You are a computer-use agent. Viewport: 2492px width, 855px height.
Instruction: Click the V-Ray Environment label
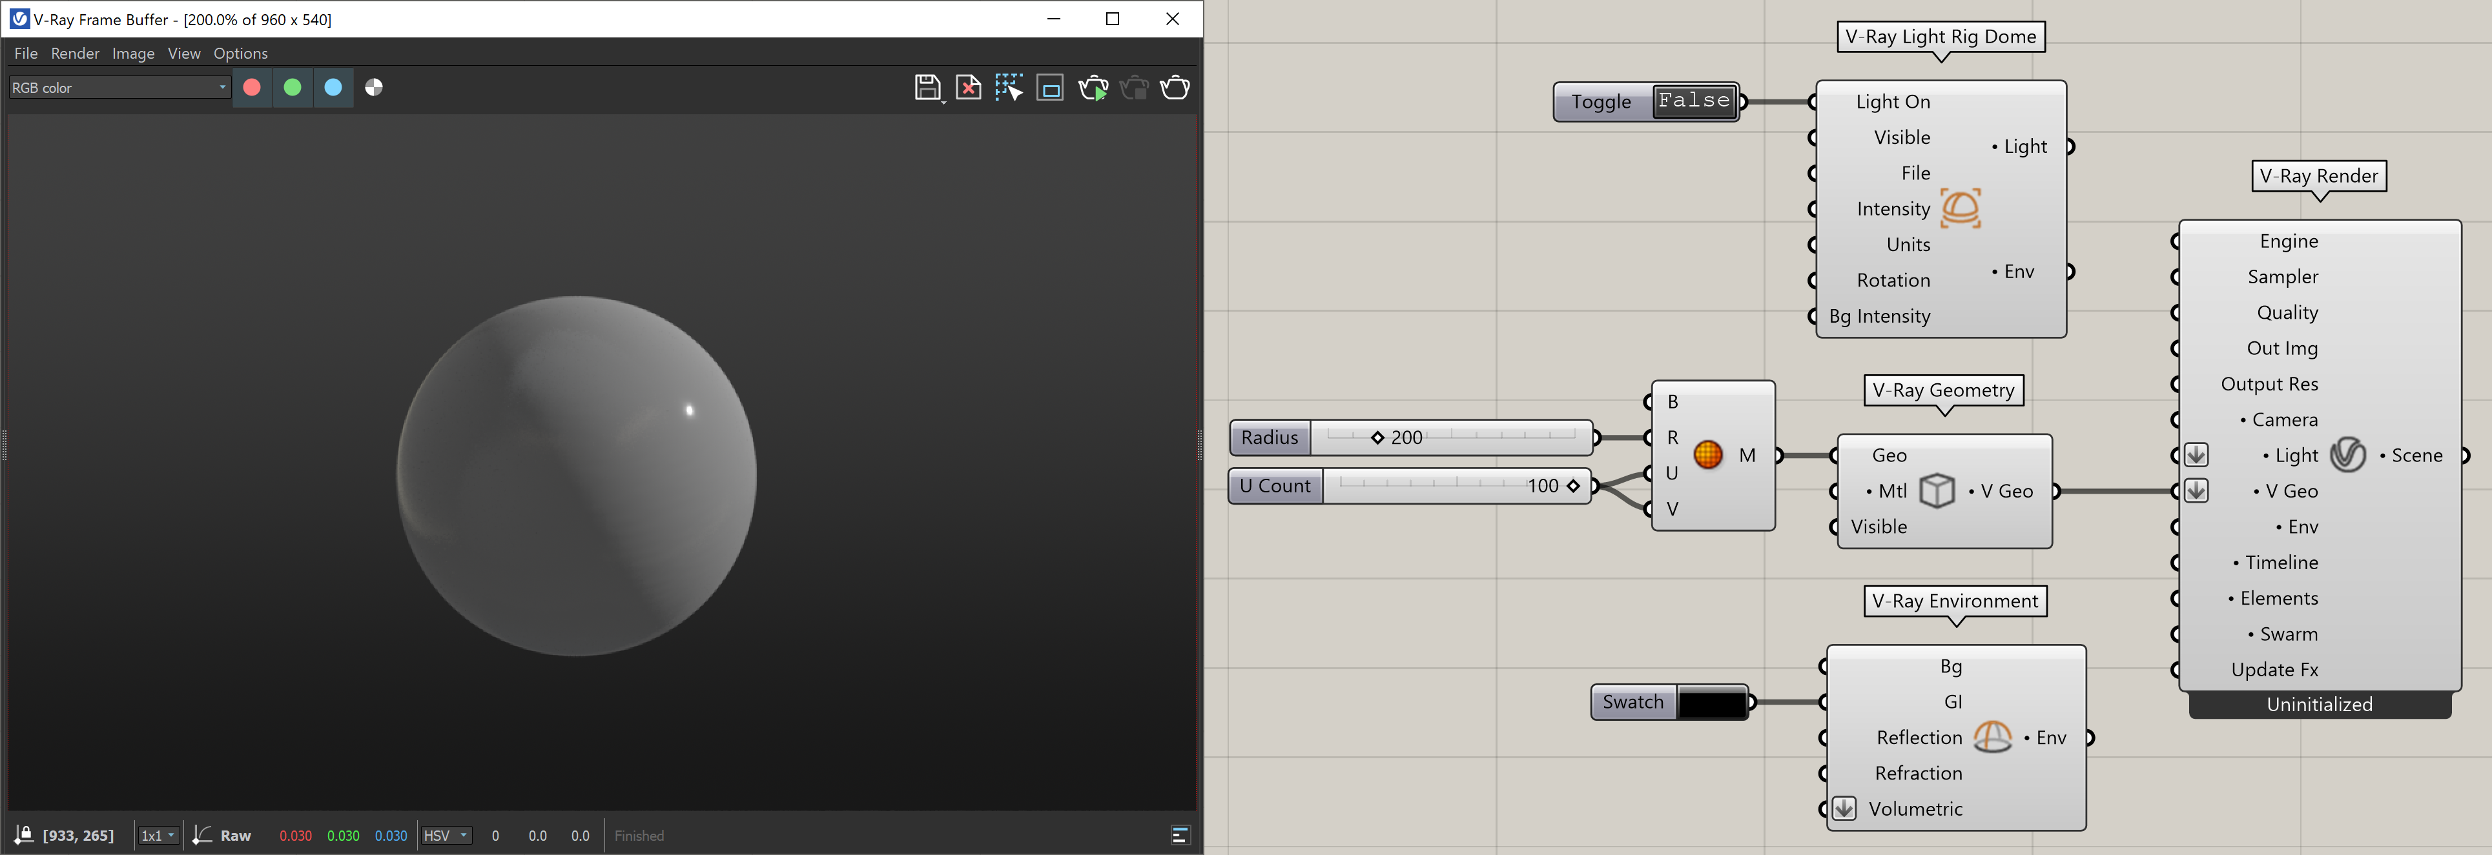pyautogui.click(x=1955, y=601)
